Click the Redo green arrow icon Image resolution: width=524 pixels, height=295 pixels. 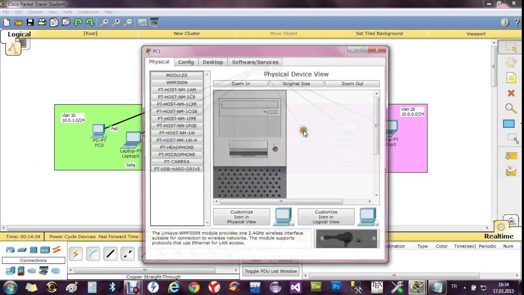point(90,23)
